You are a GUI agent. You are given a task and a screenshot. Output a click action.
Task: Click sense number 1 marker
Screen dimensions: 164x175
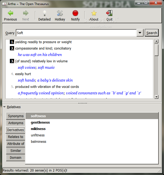coord(12,42)
